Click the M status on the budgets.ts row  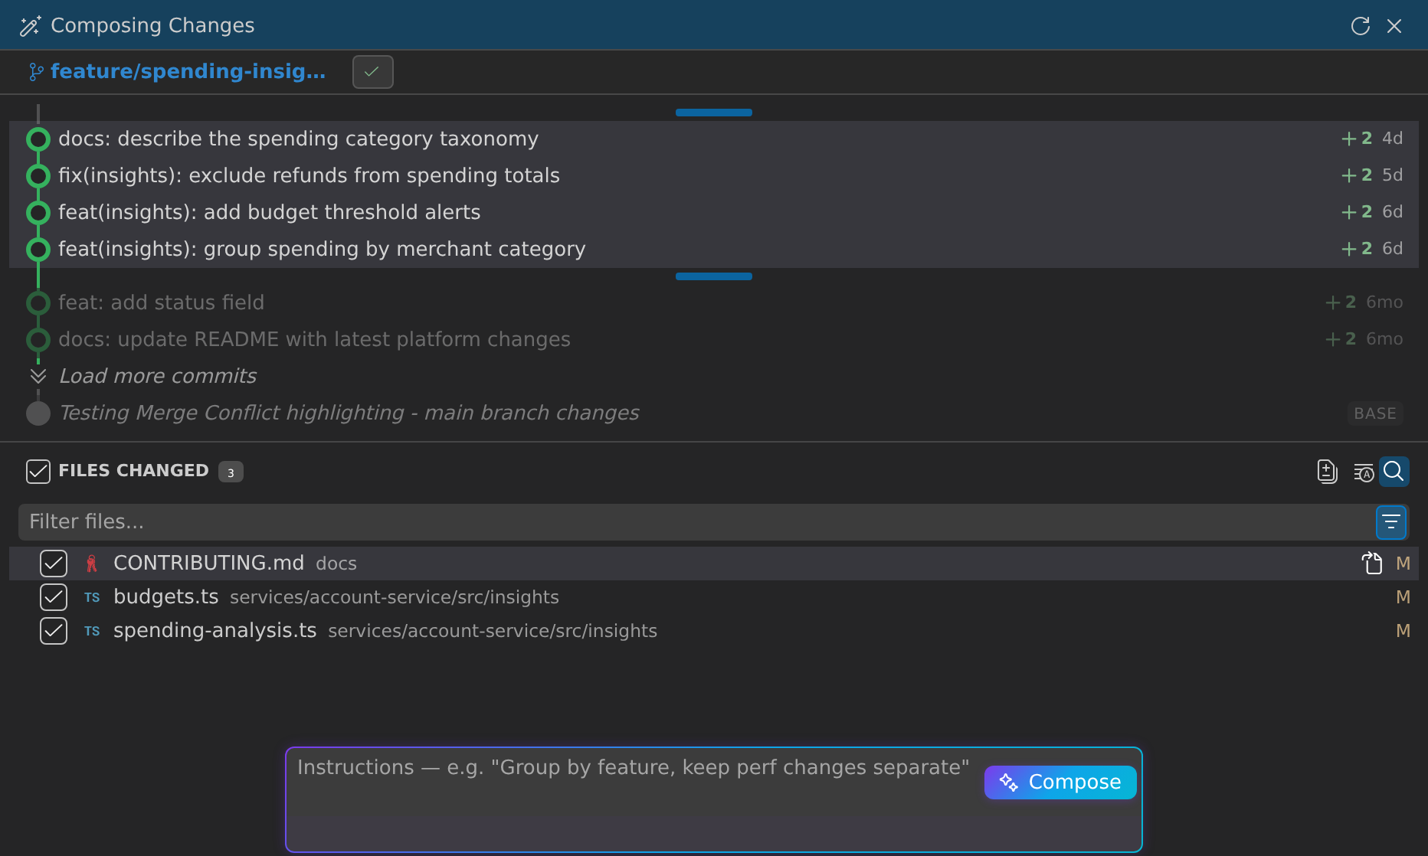click(x=1403, y=597)
